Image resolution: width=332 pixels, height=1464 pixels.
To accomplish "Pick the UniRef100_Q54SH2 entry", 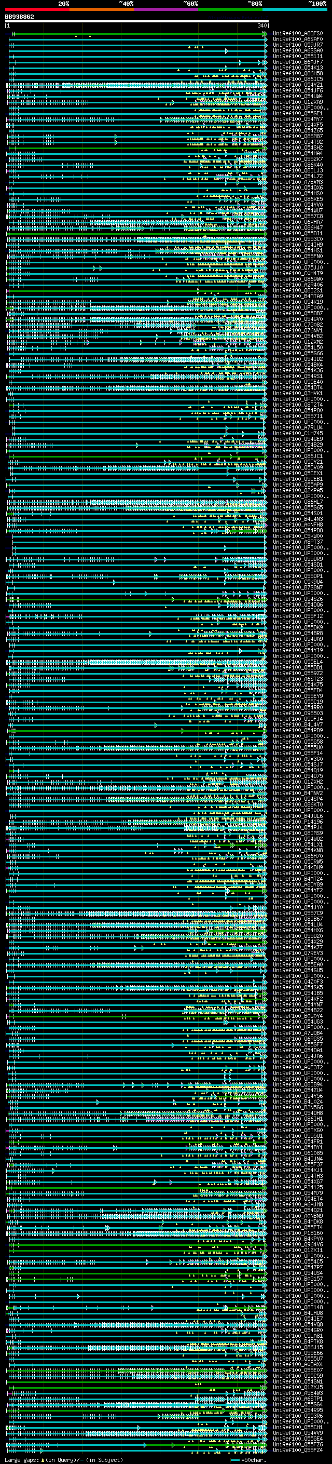I will (x=298, y=147).
